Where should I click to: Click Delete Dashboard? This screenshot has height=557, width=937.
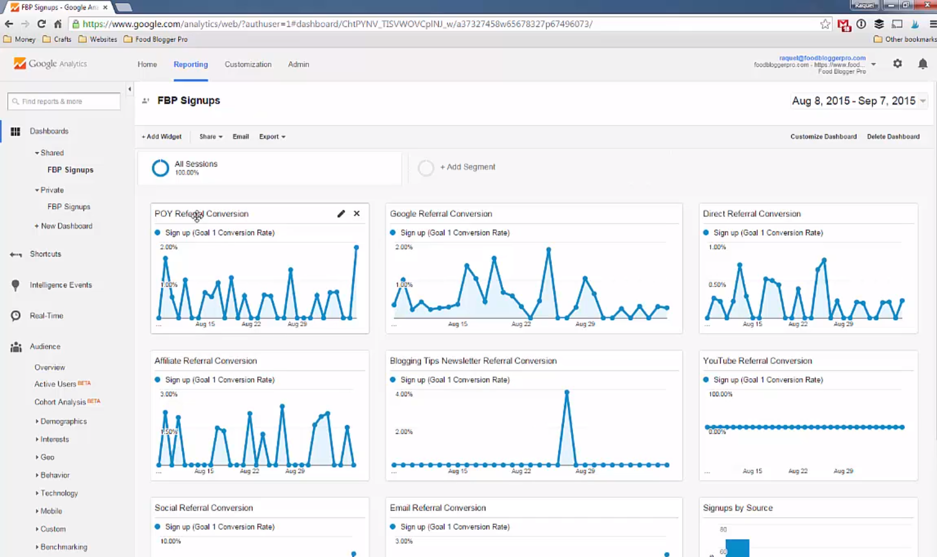click(x=893, y=137)
